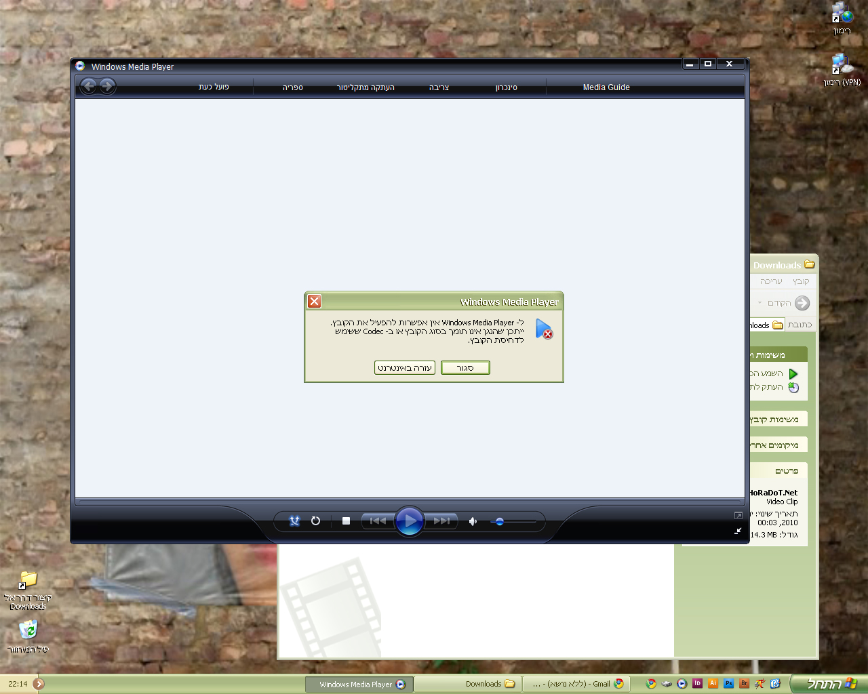Image resolution: width=868 pixels, height=694 pixels.
Task: Open the ספריה (Library) tab
Action: click(293, 87)
